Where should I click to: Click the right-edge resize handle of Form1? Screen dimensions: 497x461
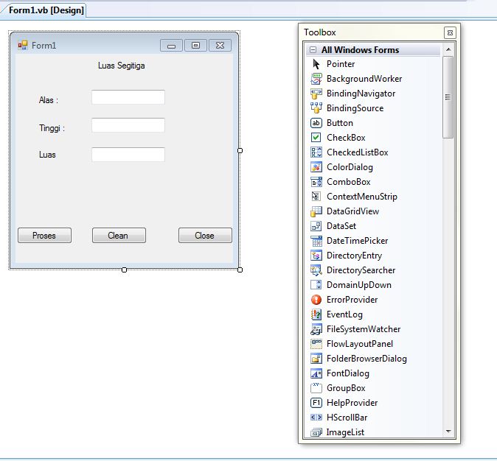click(x=240, y=151)
